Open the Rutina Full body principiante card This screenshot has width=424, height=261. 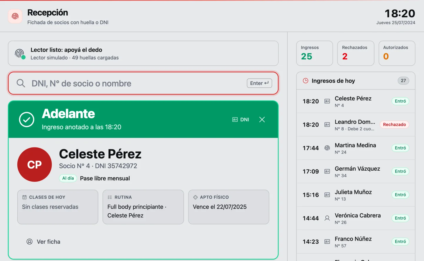pos(143,207)
